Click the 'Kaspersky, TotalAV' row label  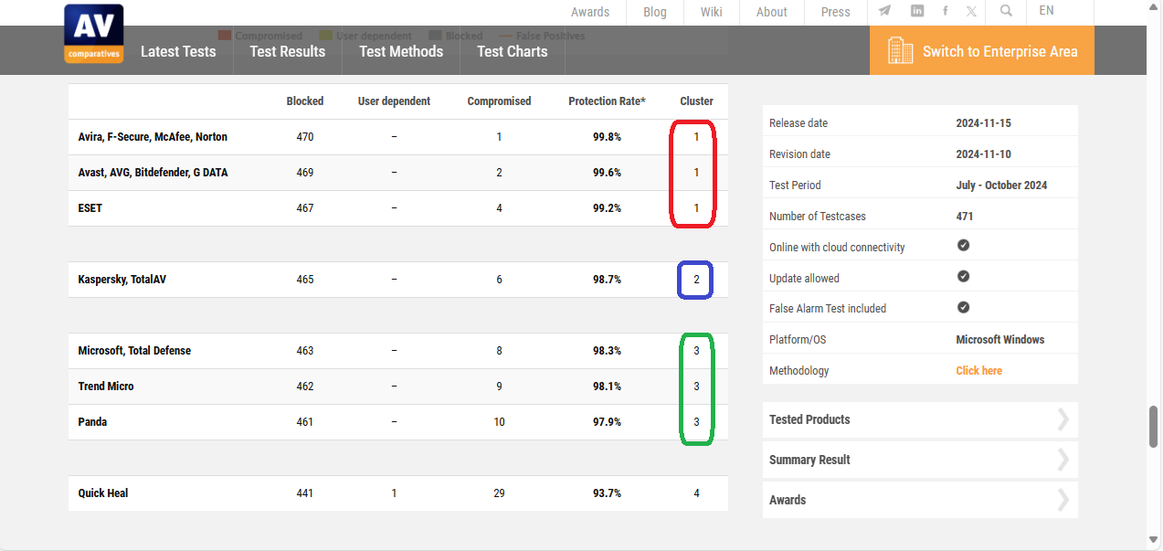click(122, 279)
